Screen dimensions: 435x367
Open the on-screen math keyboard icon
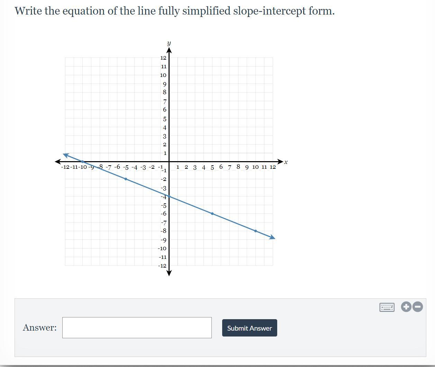tap(387, 307)
